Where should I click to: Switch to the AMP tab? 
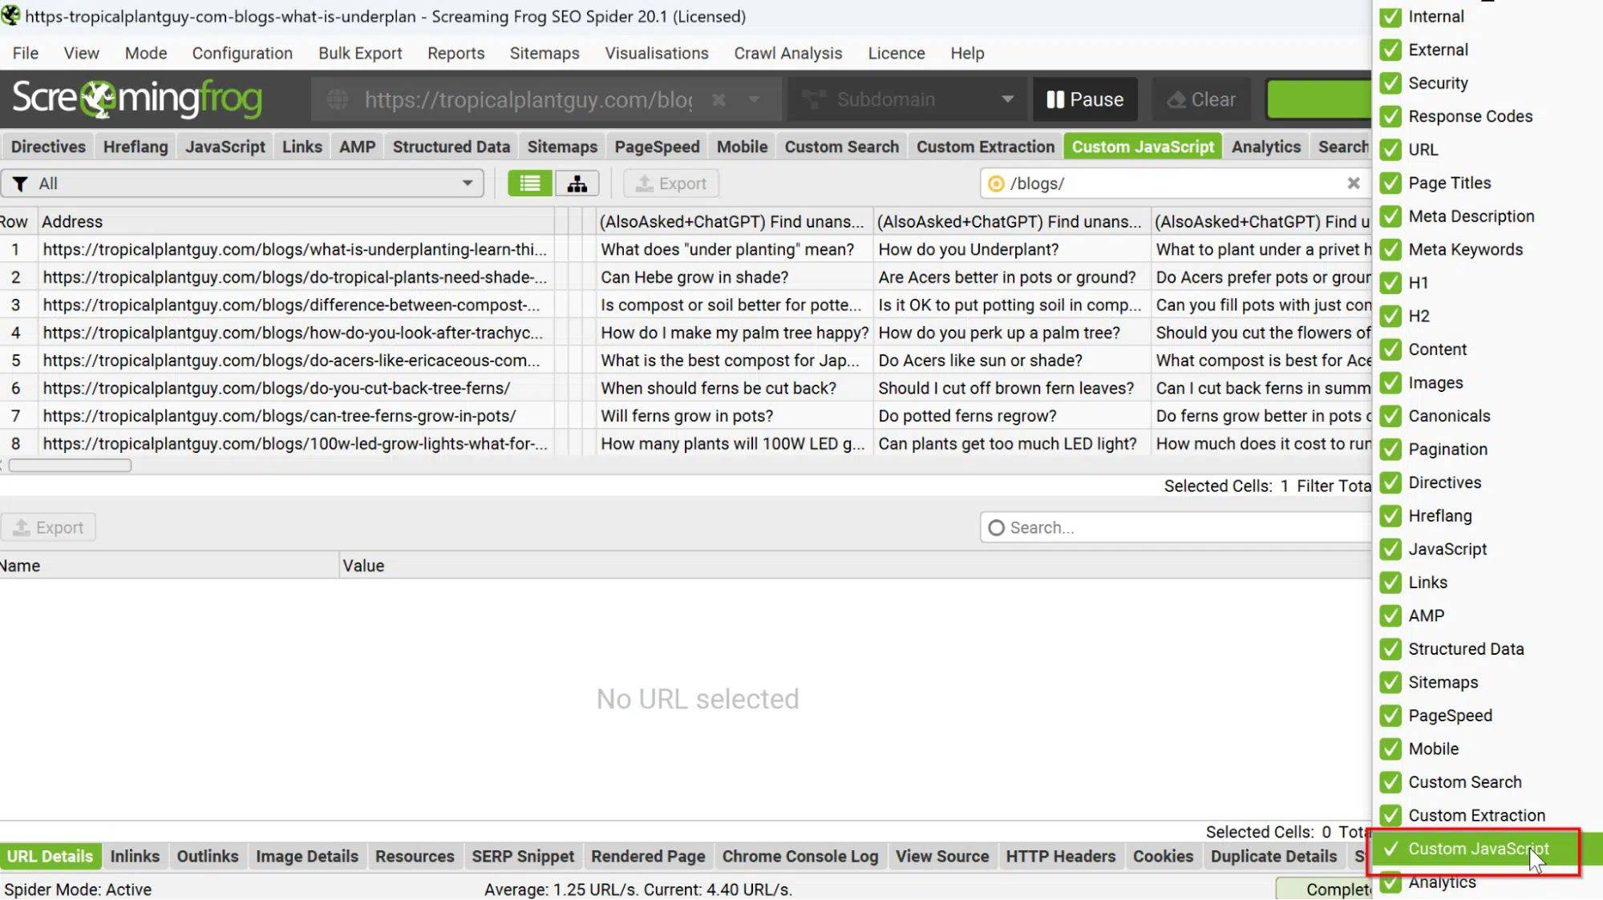pos(357,147)
